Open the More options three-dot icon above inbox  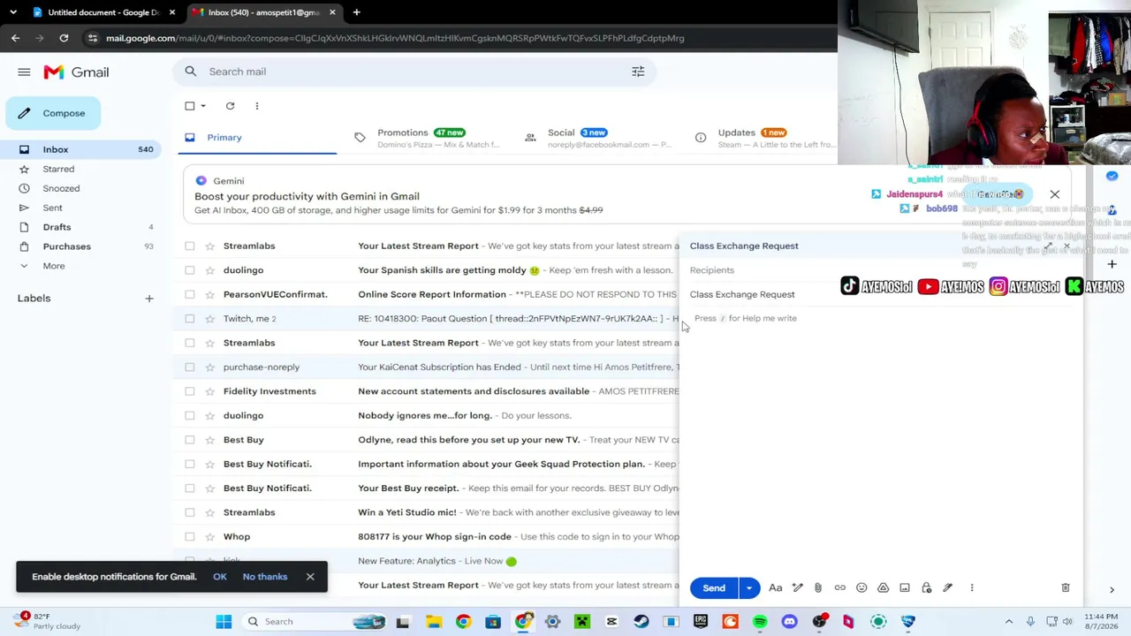tap(257, 106)
